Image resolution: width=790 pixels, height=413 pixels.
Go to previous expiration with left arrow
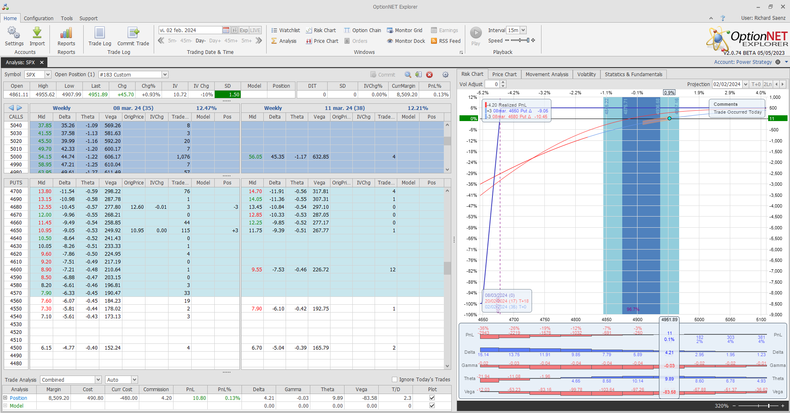pyautogui.click(x=11, y=108)
